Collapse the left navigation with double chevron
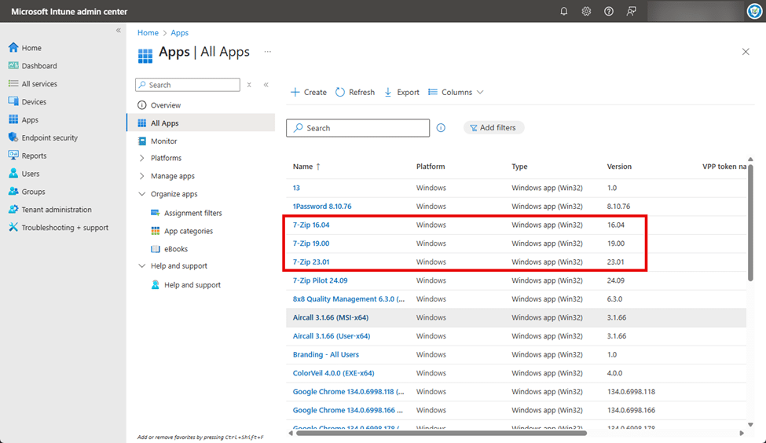Image resolution: width=766 pixels, height=443 pixels. click(x=119, y=31)
